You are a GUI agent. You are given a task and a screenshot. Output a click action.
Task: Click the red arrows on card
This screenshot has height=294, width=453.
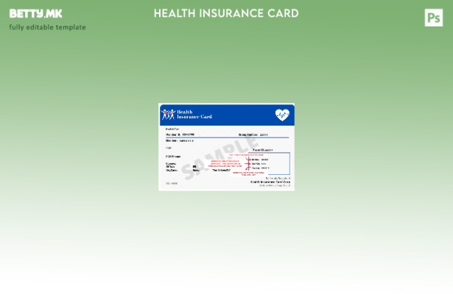[x=247, y=163]
